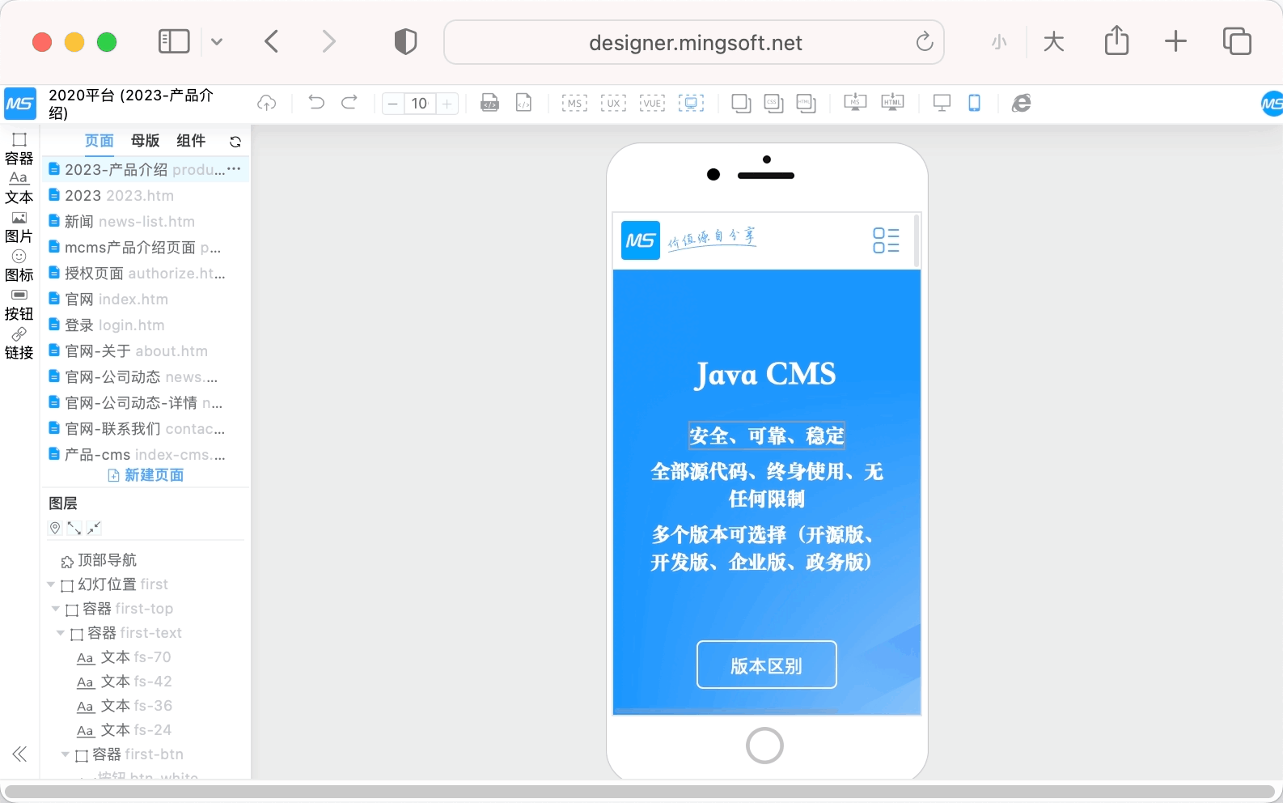Collapse the 容器 first-top layer

[x=56, y=609]
